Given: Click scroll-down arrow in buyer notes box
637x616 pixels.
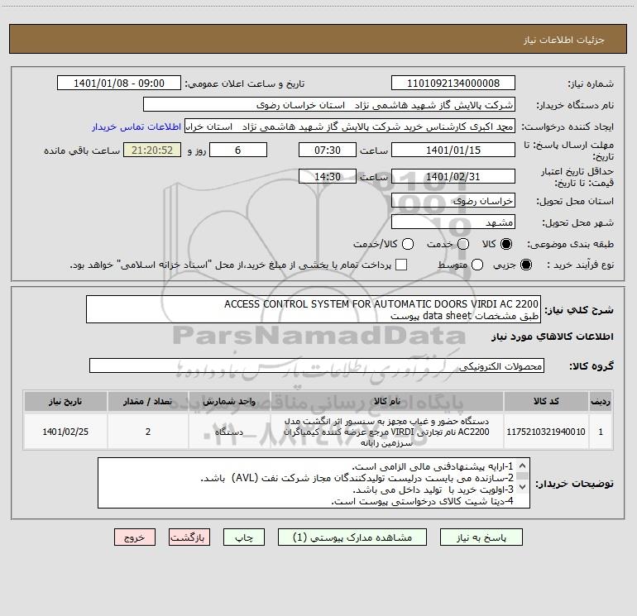Looking at the screenshot, I should 523,486.
